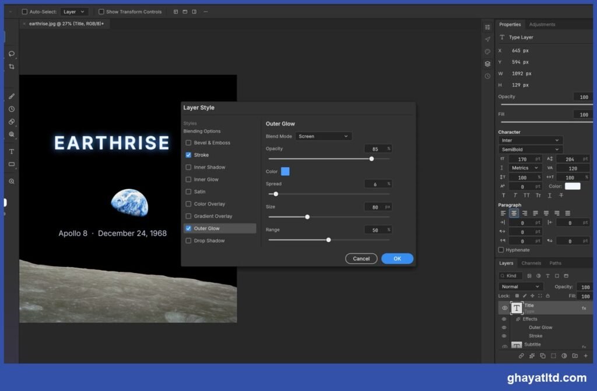597x391 pixels.
Task: Click the link layers chain icon
Action: pyautogui.click(x=521, y=356)
